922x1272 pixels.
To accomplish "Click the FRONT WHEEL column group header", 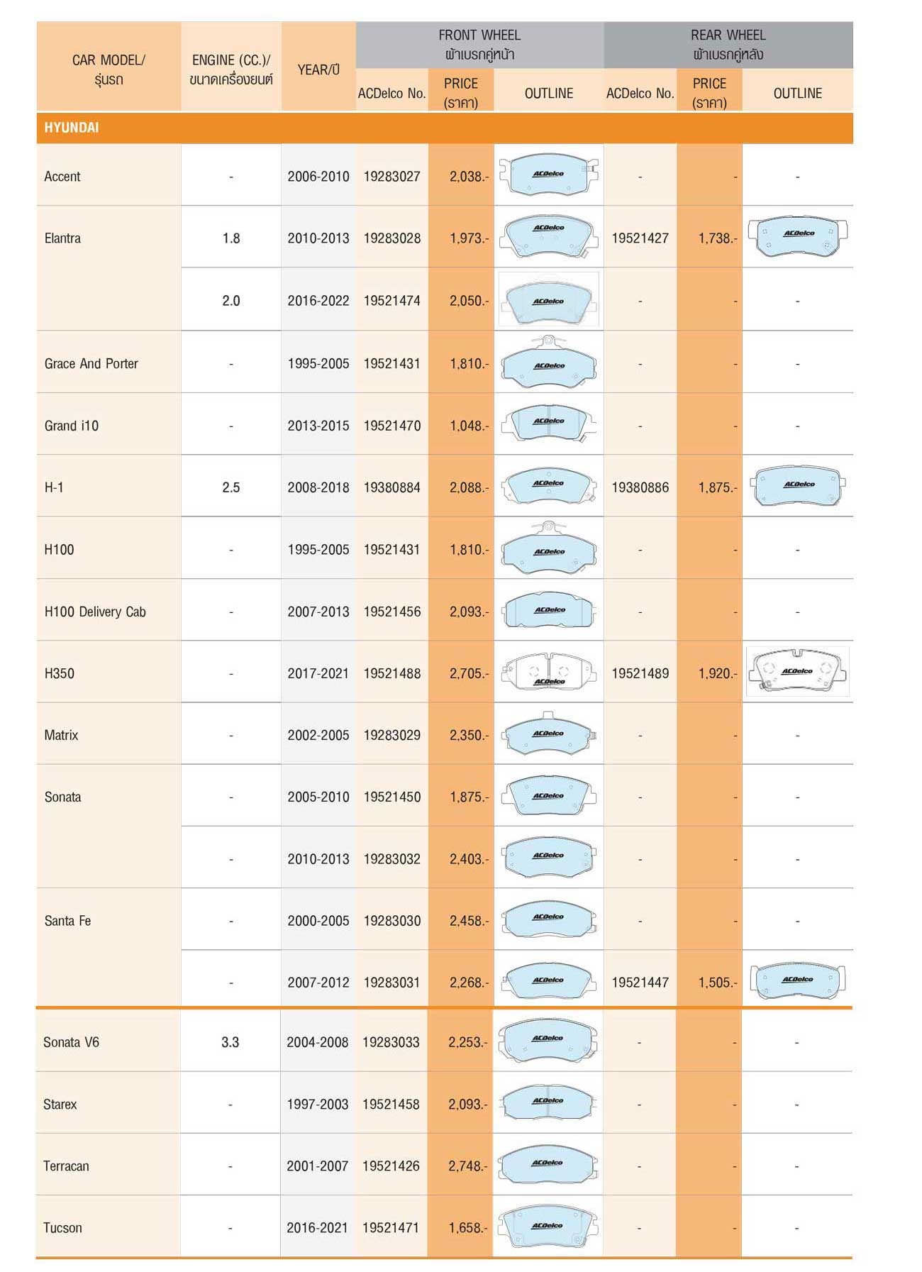I will [479, 44].
